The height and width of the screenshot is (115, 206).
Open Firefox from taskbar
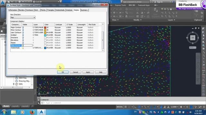point(32,112)
